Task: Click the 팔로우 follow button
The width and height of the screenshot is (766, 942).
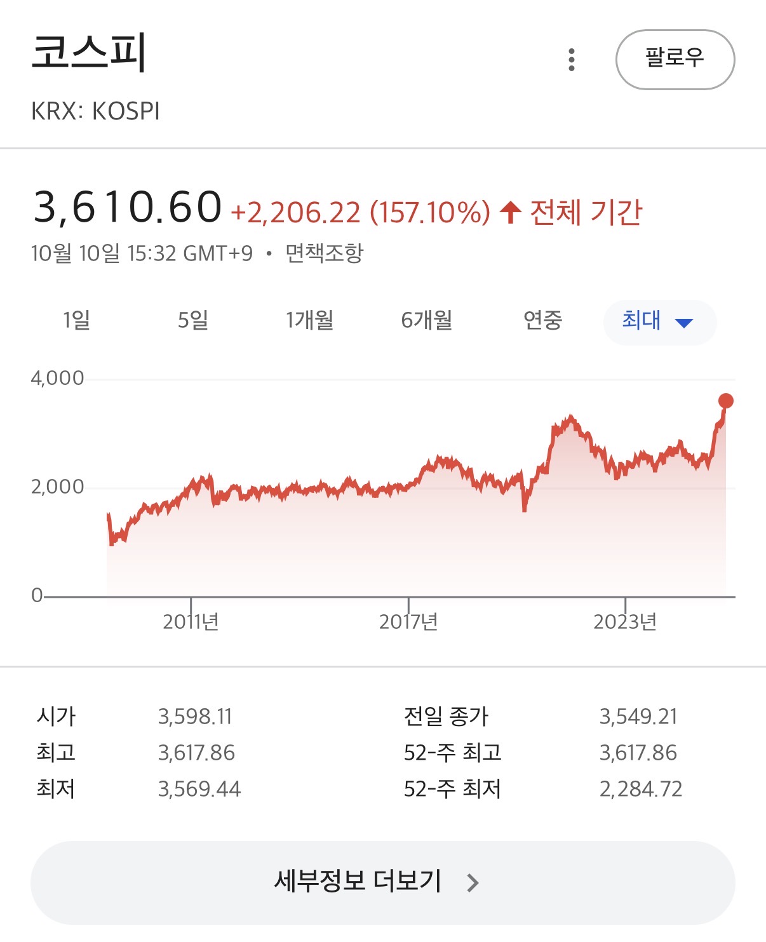Action: coord(675,60)
